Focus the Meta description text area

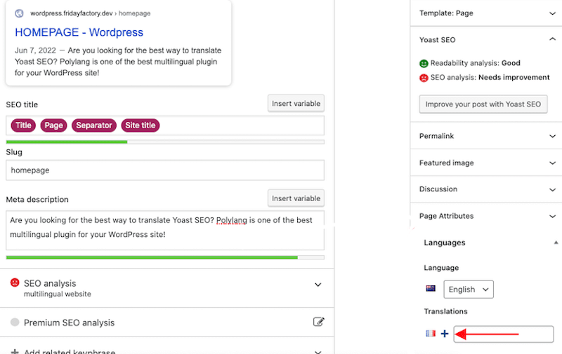coord(165,231)
